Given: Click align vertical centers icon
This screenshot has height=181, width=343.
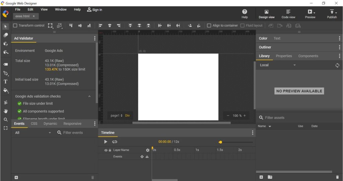Looking at the screenshot, I should pos(80,25).
